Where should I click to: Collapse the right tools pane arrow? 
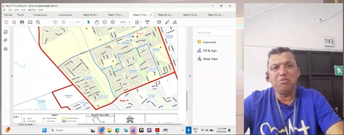click(190, 76)
